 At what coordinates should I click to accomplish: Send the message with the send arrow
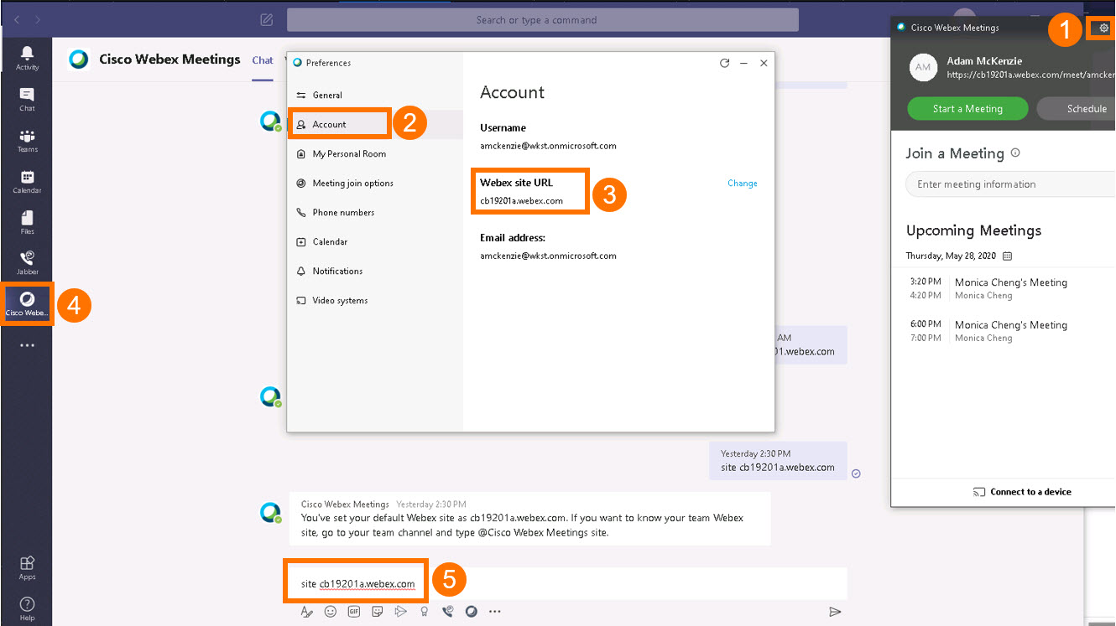click(835, 612)
